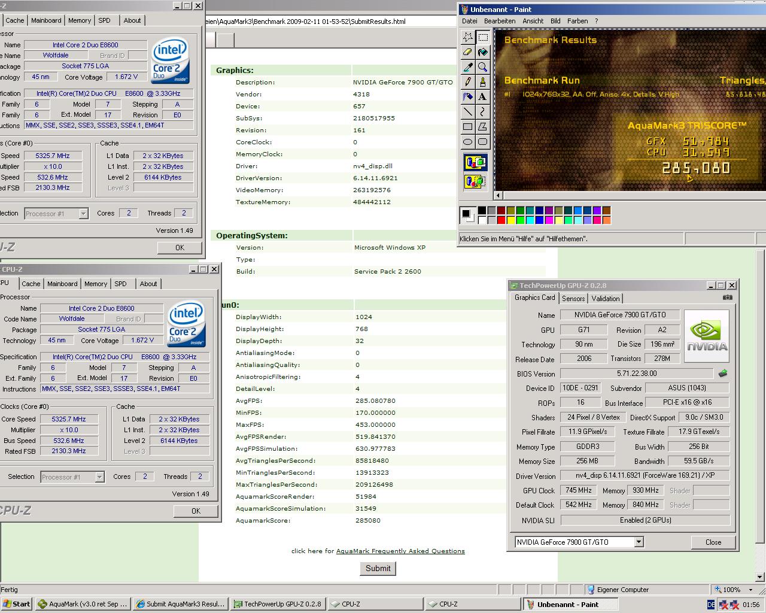Select the Pick Color eyedropper tool

tap(468, 67)
